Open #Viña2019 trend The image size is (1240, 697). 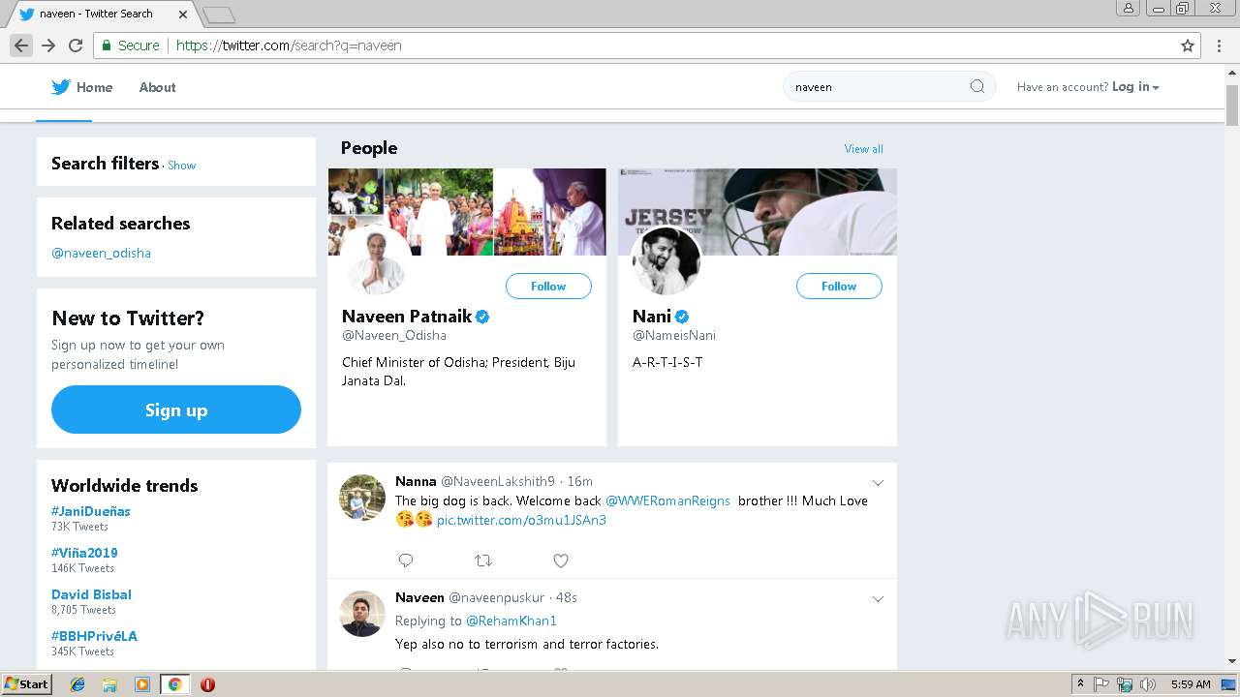click(x=84, y=553)
